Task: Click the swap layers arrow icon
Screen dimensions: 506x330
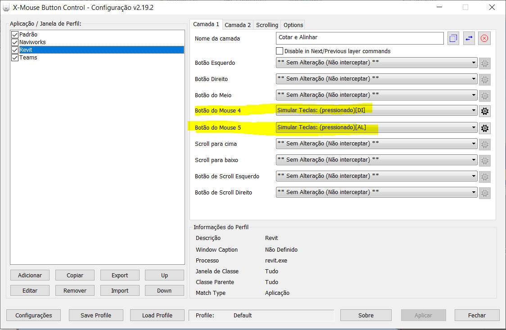Action: point(469,38)
